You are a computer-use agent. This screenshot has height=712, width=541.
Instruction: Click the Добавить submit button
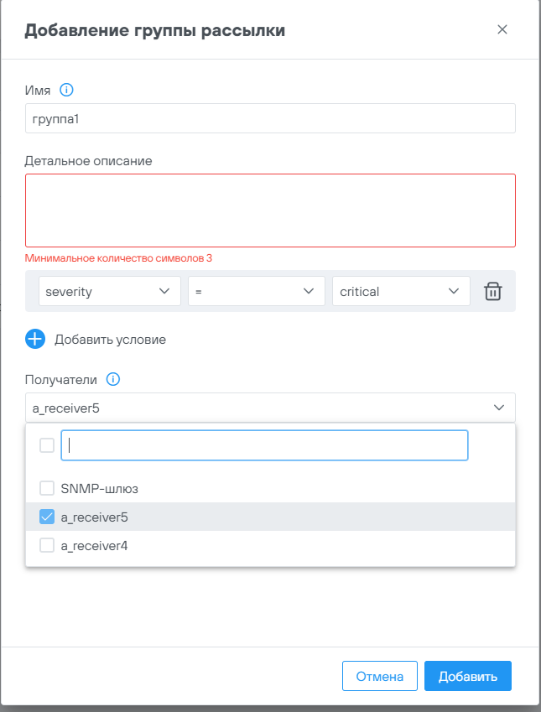point(468,677)
